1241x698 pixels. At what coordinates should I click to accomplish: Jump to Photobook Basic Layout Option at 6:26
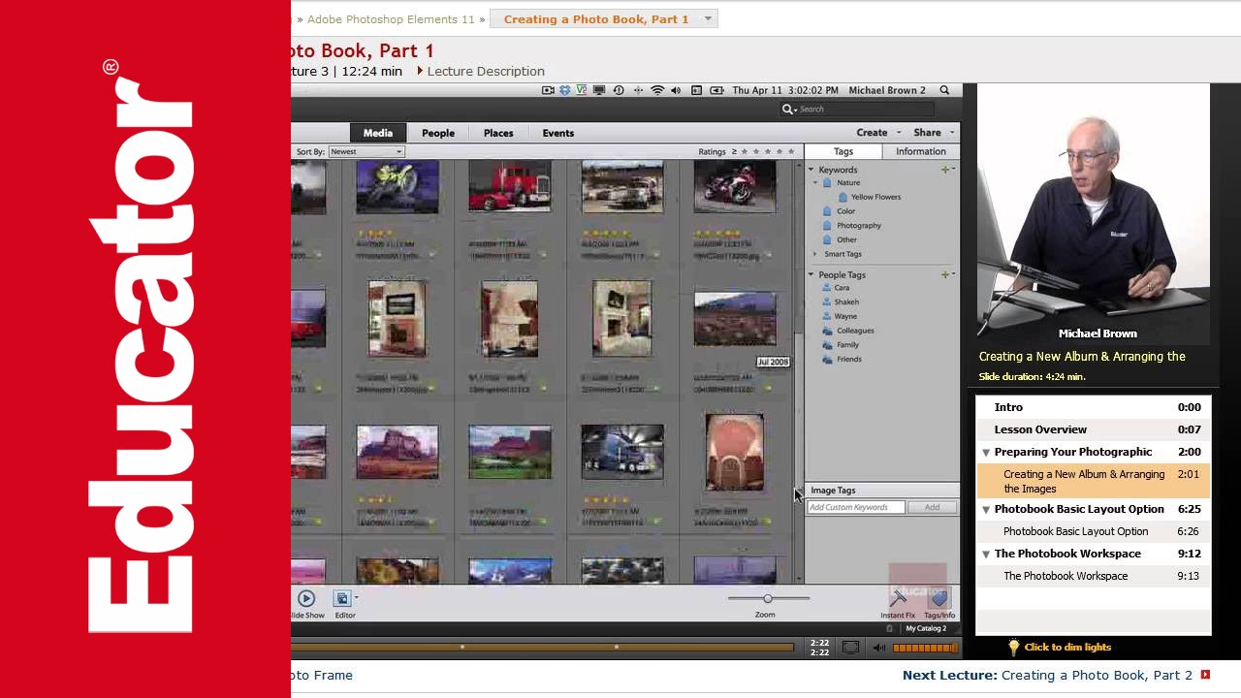point(1093,531)
